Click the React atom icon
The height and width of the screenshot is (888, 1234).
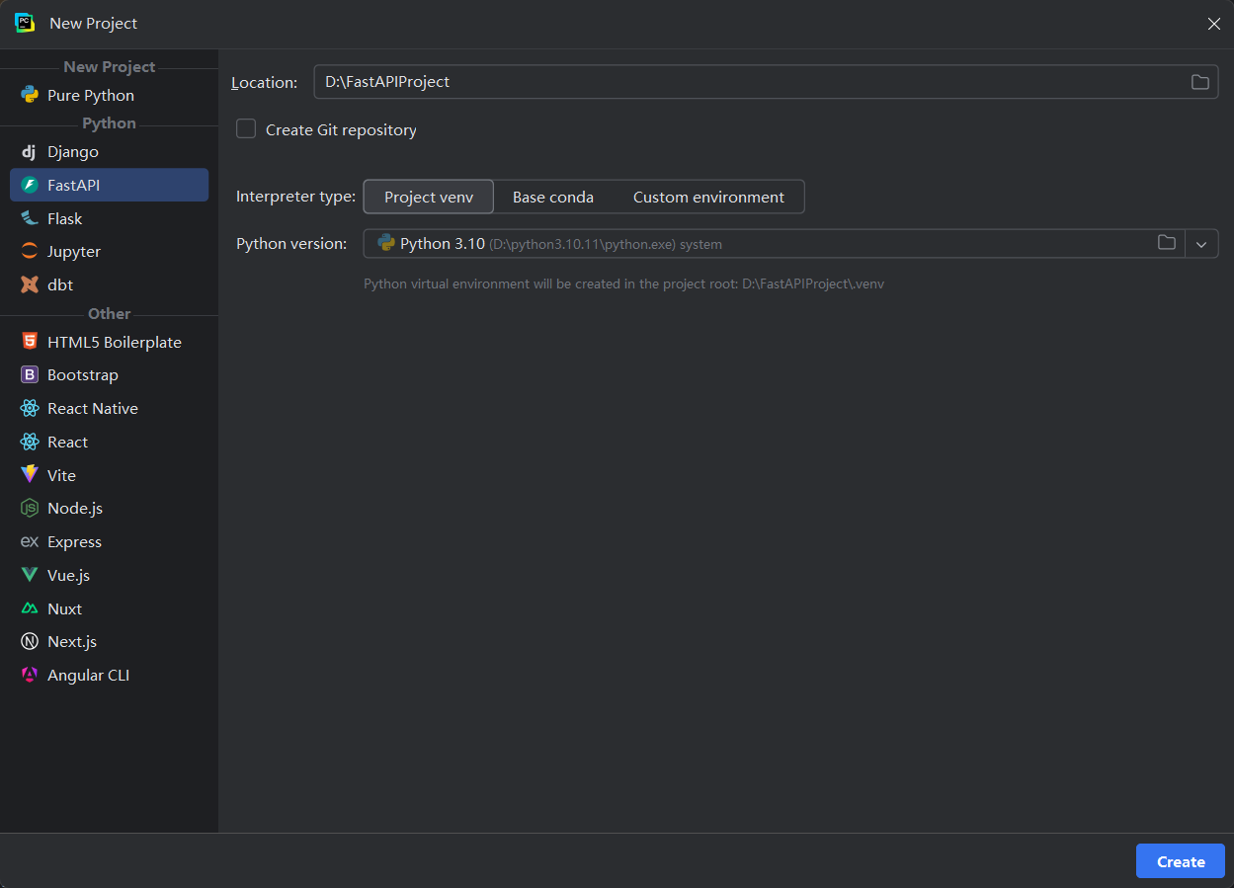pyautogui.click(x=29, y=442)
